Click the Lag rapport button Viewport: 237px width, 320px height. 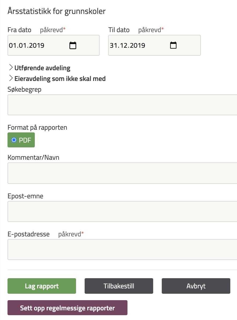[x=42, y=286]
